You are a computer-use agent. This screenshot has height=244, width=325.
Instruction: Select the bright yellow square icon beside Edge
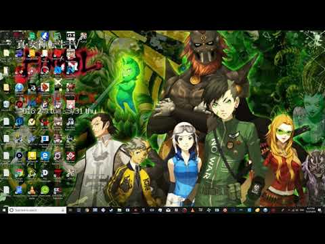[32, 156]
